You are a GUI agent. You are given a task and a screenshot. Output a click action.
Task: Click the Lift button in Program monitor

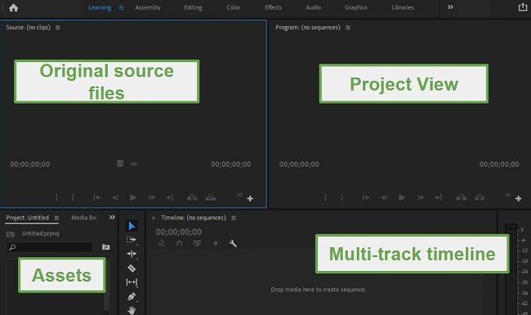point(461,197)
